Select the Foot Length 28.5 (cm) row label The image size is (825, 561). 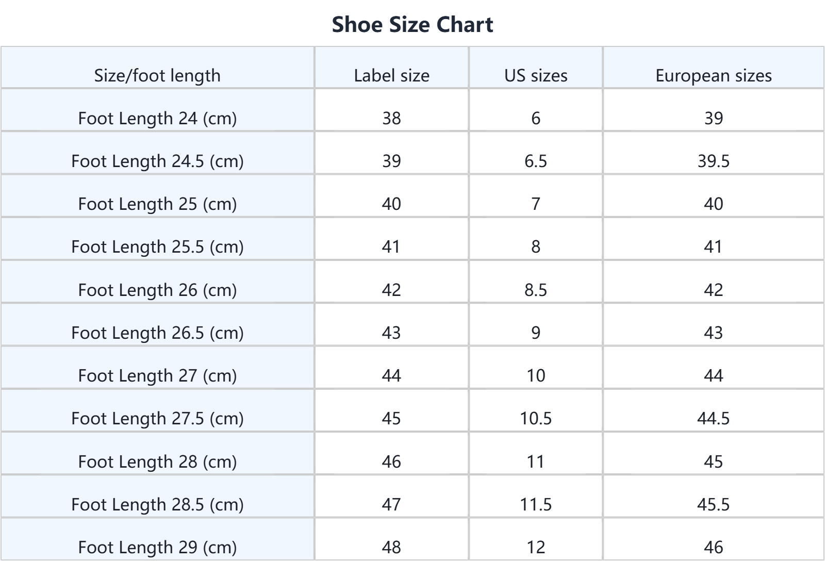click(157, 504)
